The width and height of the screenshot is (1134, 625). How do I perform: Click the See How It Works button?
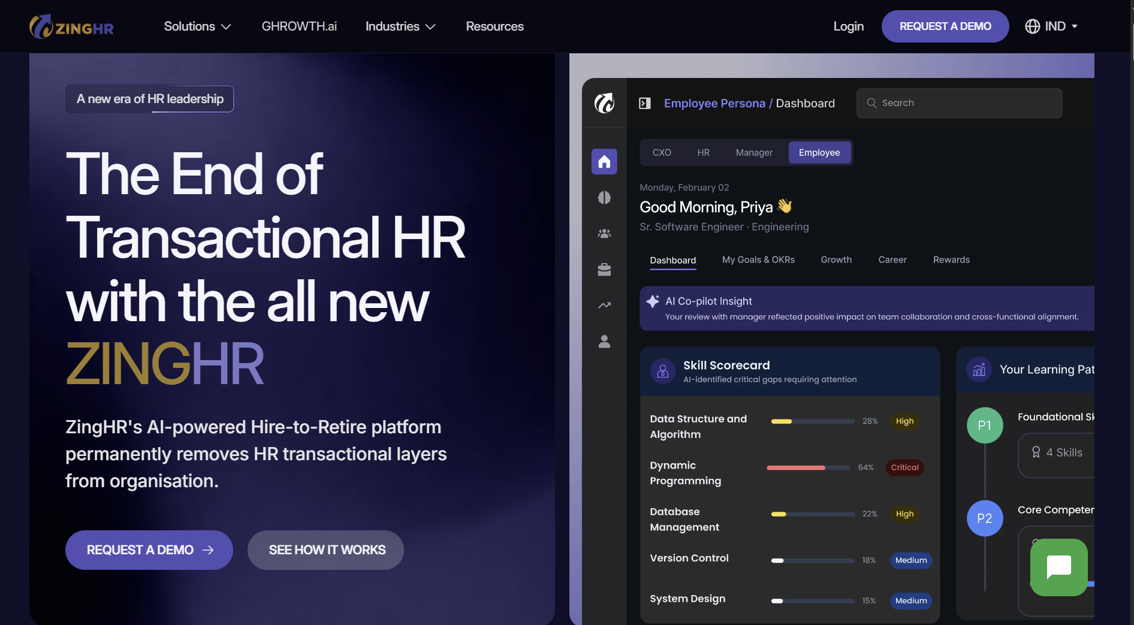(325, 550)
